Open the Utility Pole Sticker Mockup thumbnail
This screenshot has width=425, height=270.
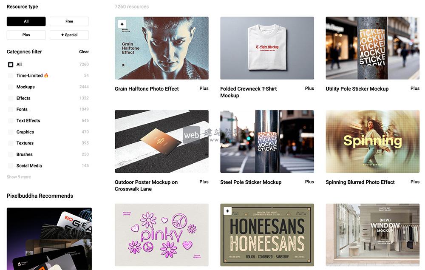372,48
